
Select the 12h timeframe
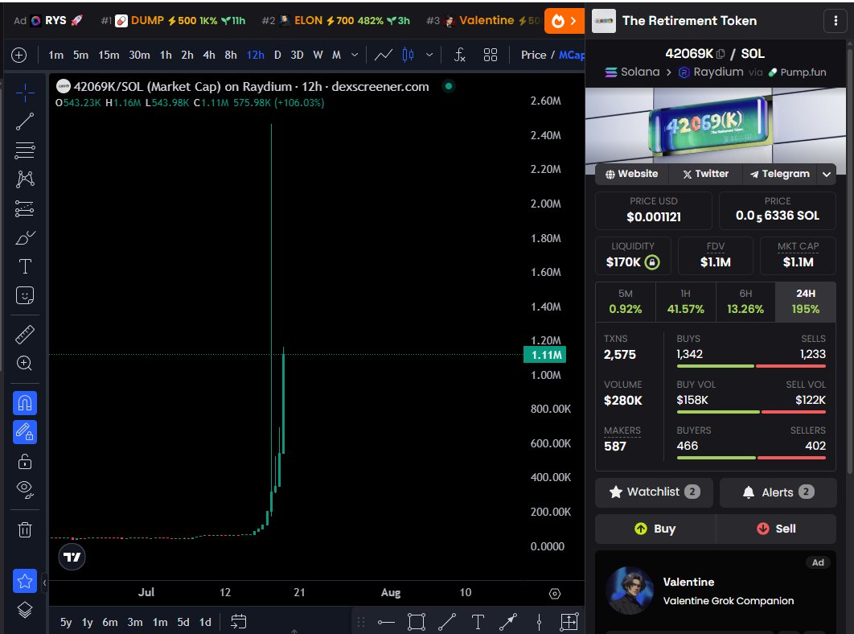click(x=255, y=55)
